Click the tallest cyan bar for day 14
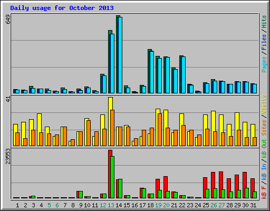The height and width of the screenshot is (211, 270). [120, 55]
